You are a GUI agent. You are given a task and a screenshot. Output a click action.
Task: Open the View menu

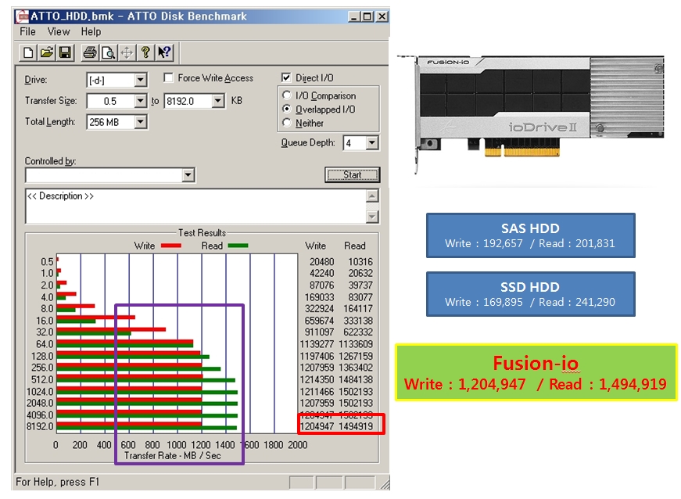coord(59,32)
